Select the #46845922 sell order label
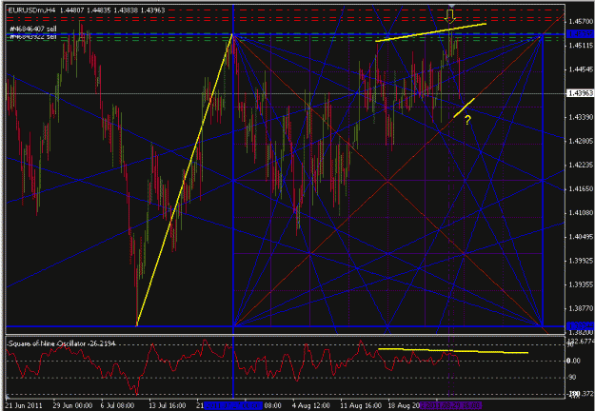This screenshot has height=411, width=595. [x=33, y=37]
